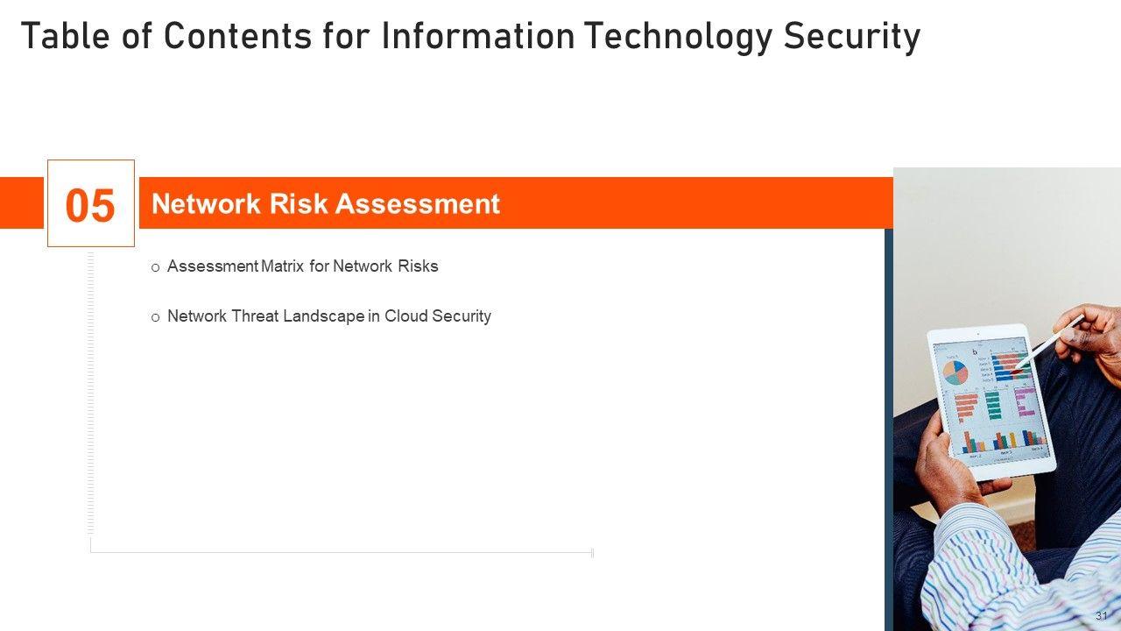The width and height of the screenshot is (1121, 631).
Task: Click the slide title about Information Technology Security
Action: coord(470,37)
